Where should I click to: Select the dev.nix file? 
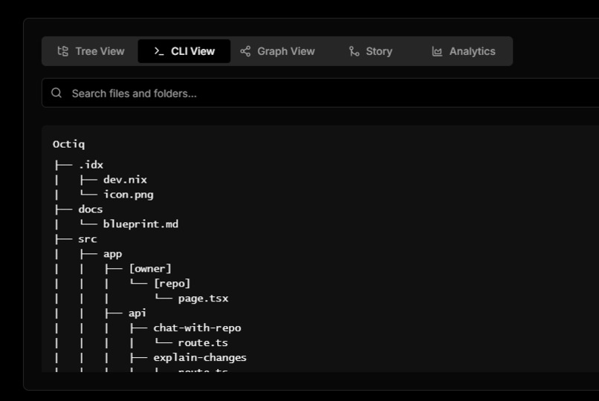[x=125, y=180]
